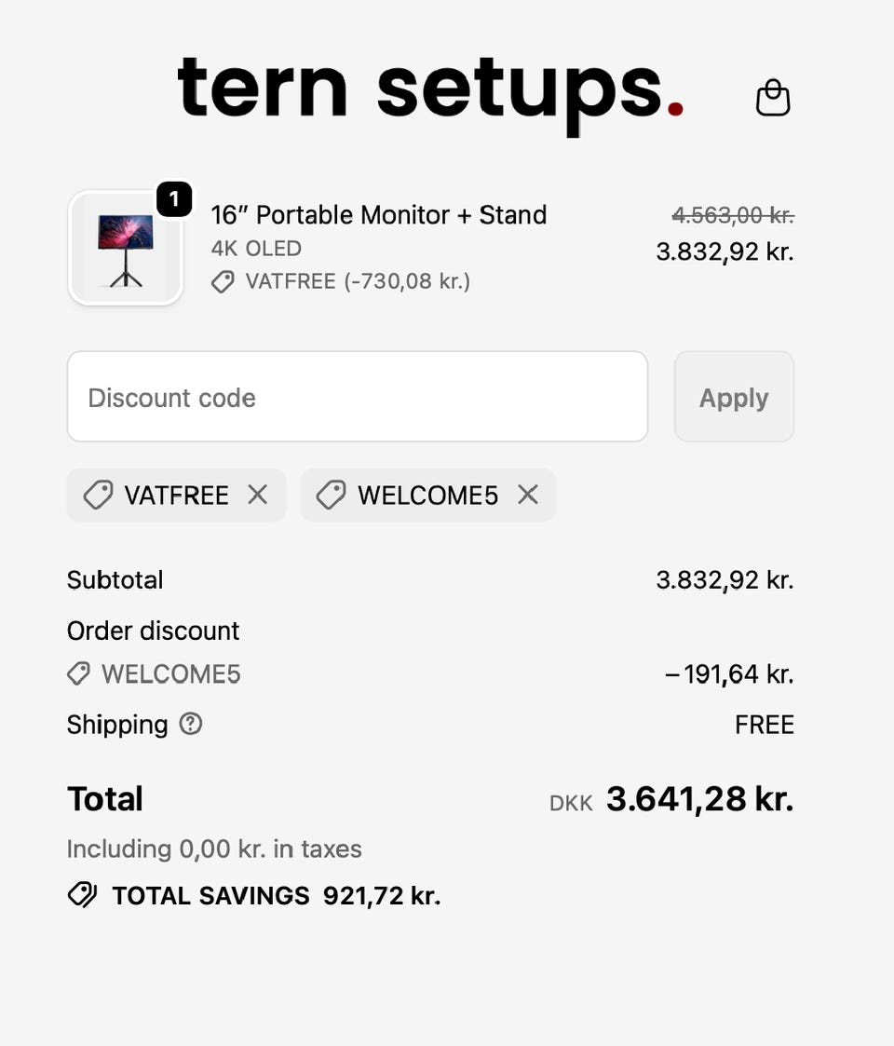Open the Shipping help question-mark icon
This screenshot has height=1046, width=894.
pyautogui.click(x=191, y=724)
